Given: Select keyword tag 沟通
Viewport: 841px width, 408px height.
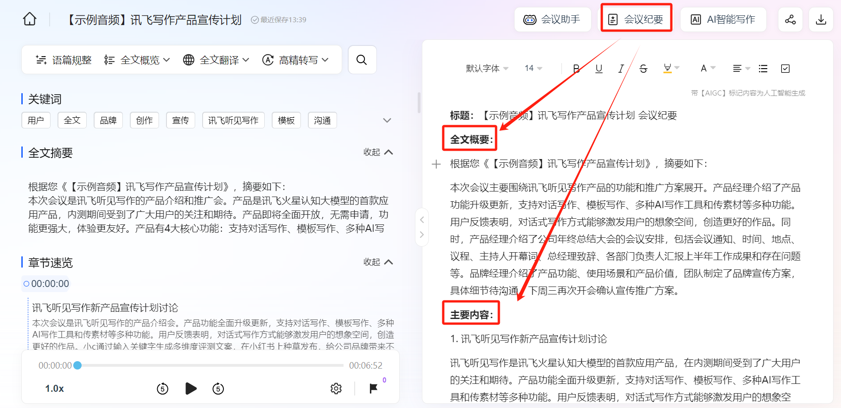Looking at the screenshot, I should (x=322, y=121).
